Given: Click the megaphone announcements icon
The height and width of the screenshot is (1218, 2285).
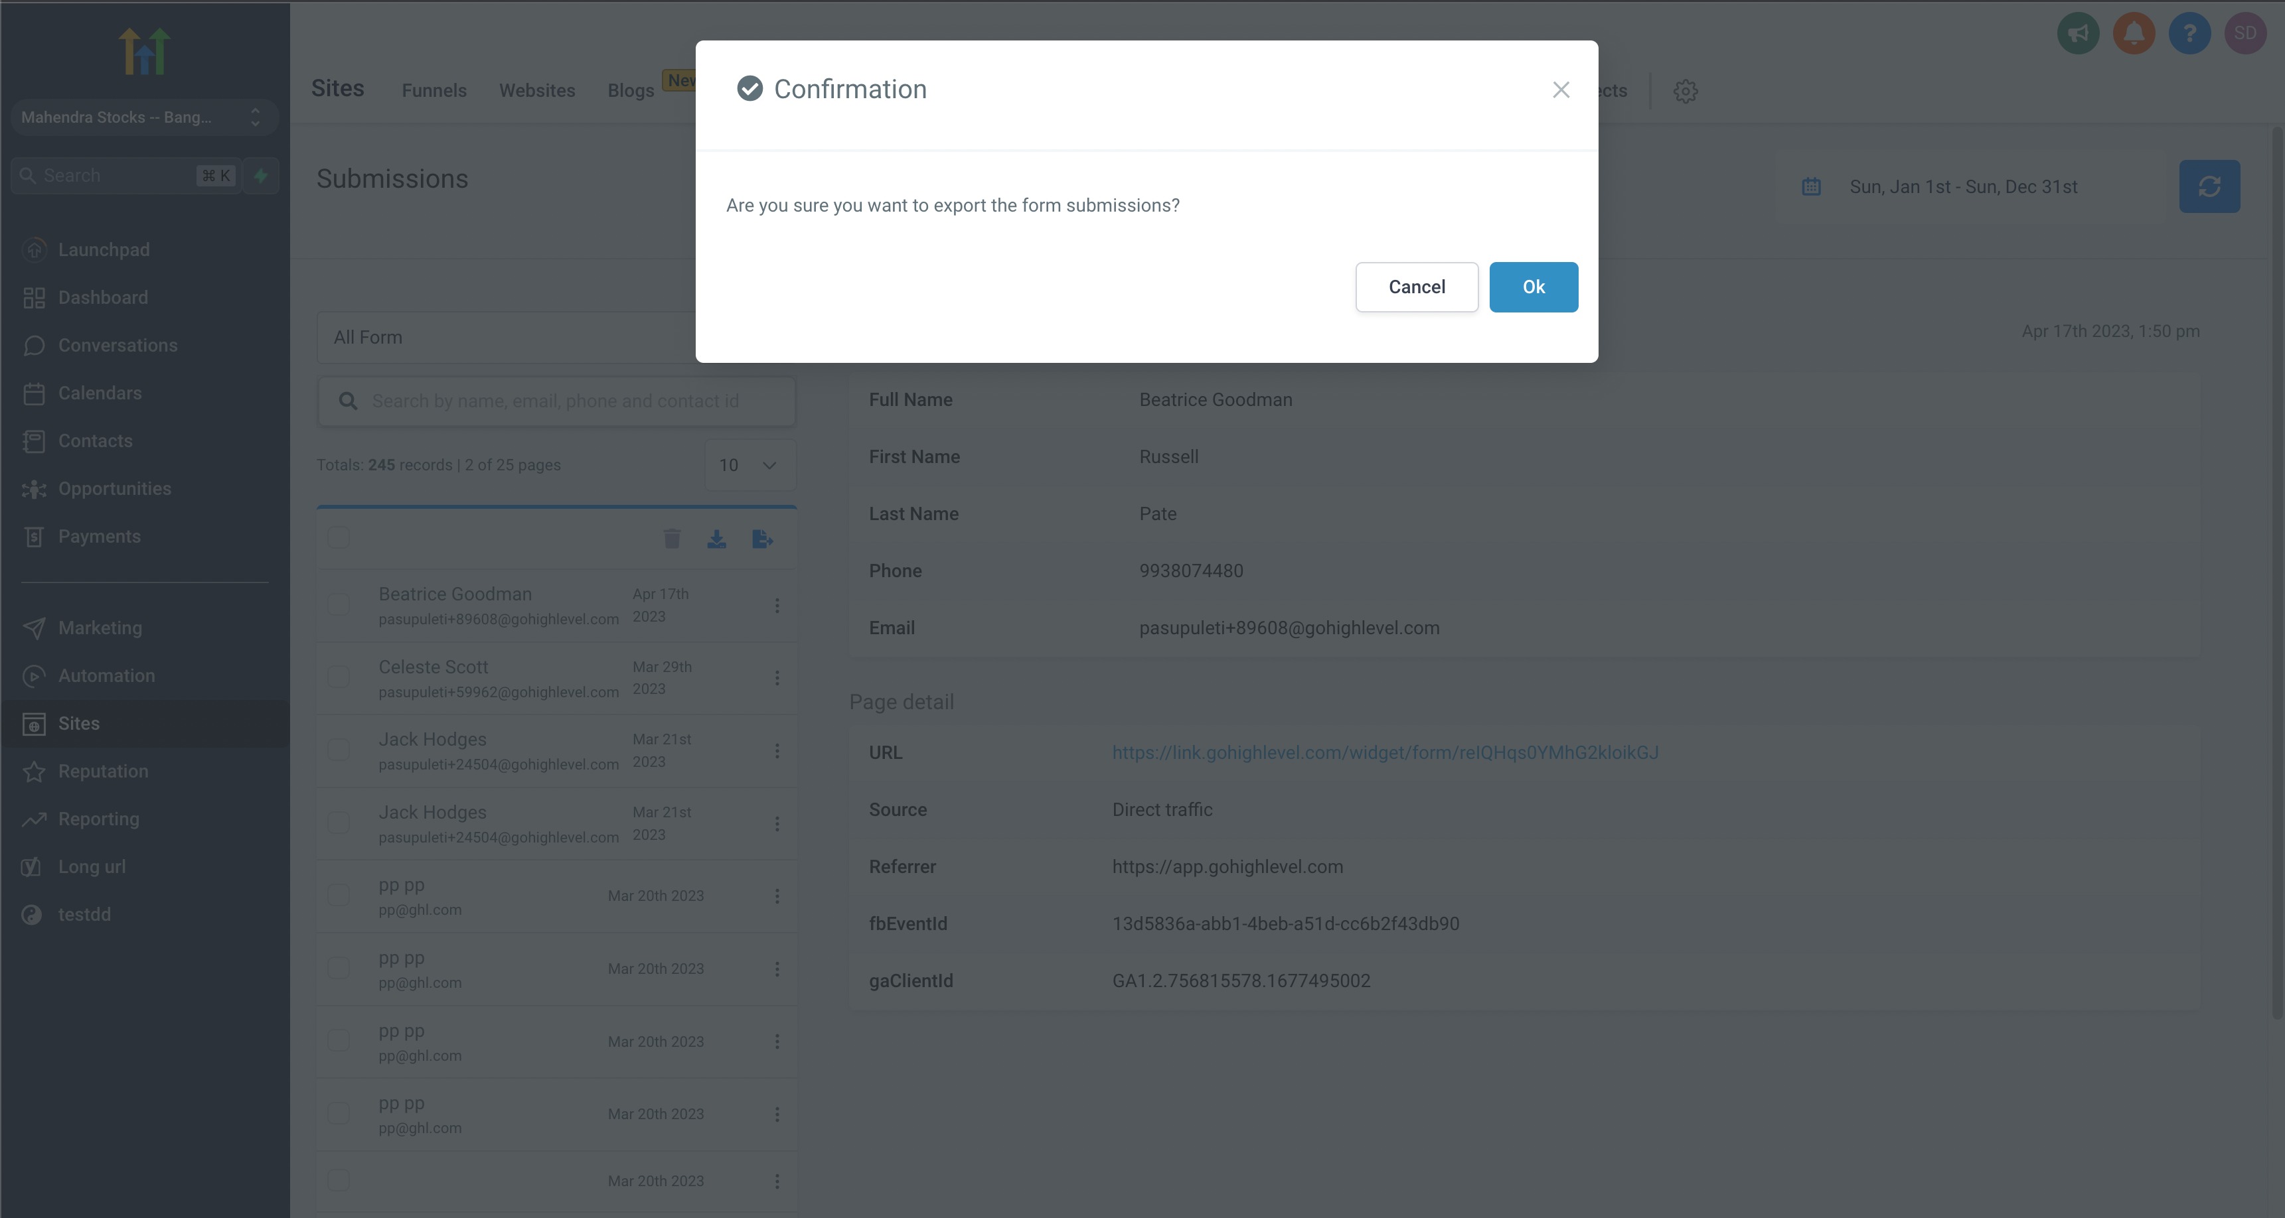Looking at the screenshot, I should tap(2077, 34).
